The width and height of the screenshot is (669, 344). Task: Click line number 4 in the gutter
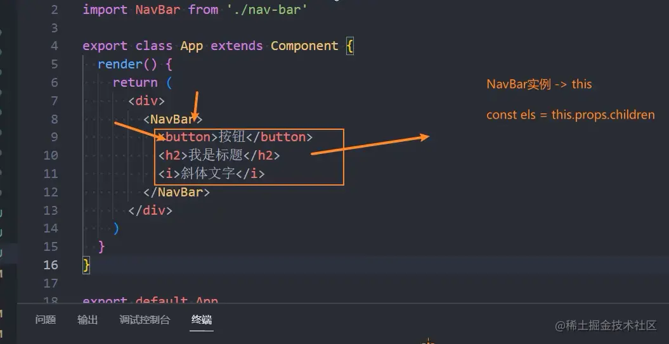[x=54, y=46]
